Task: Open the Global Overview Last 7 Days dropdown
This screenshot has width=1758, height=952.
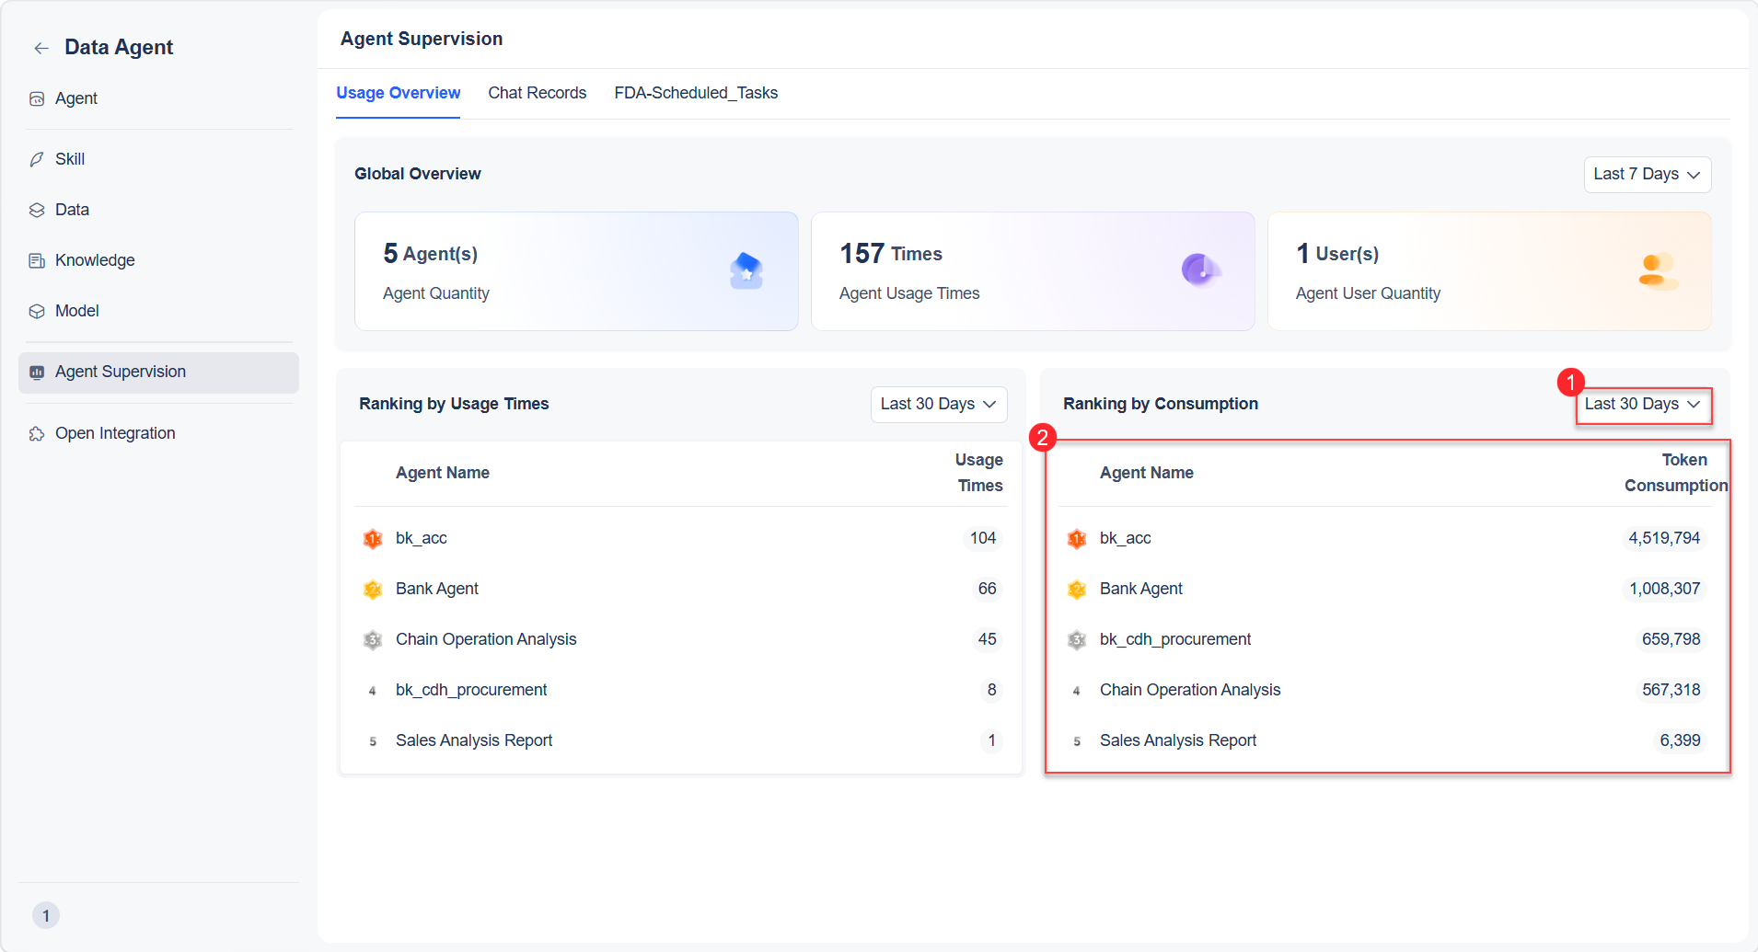Action: [x=1647, y=174]
